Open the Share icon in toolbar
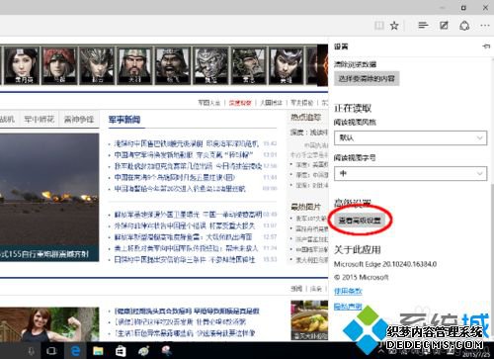 pyautogui.click(x=464, y=26)
